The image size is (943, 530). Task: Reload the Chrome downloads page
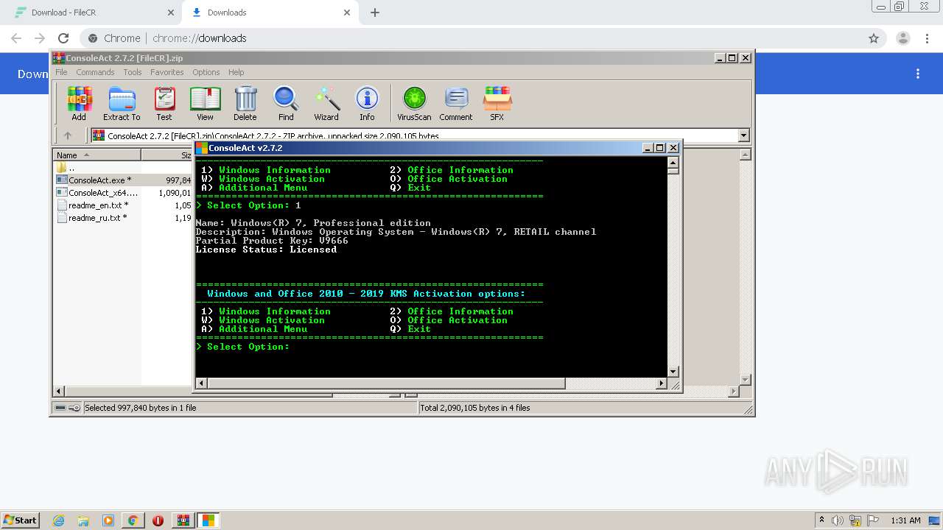pos(63,38)
